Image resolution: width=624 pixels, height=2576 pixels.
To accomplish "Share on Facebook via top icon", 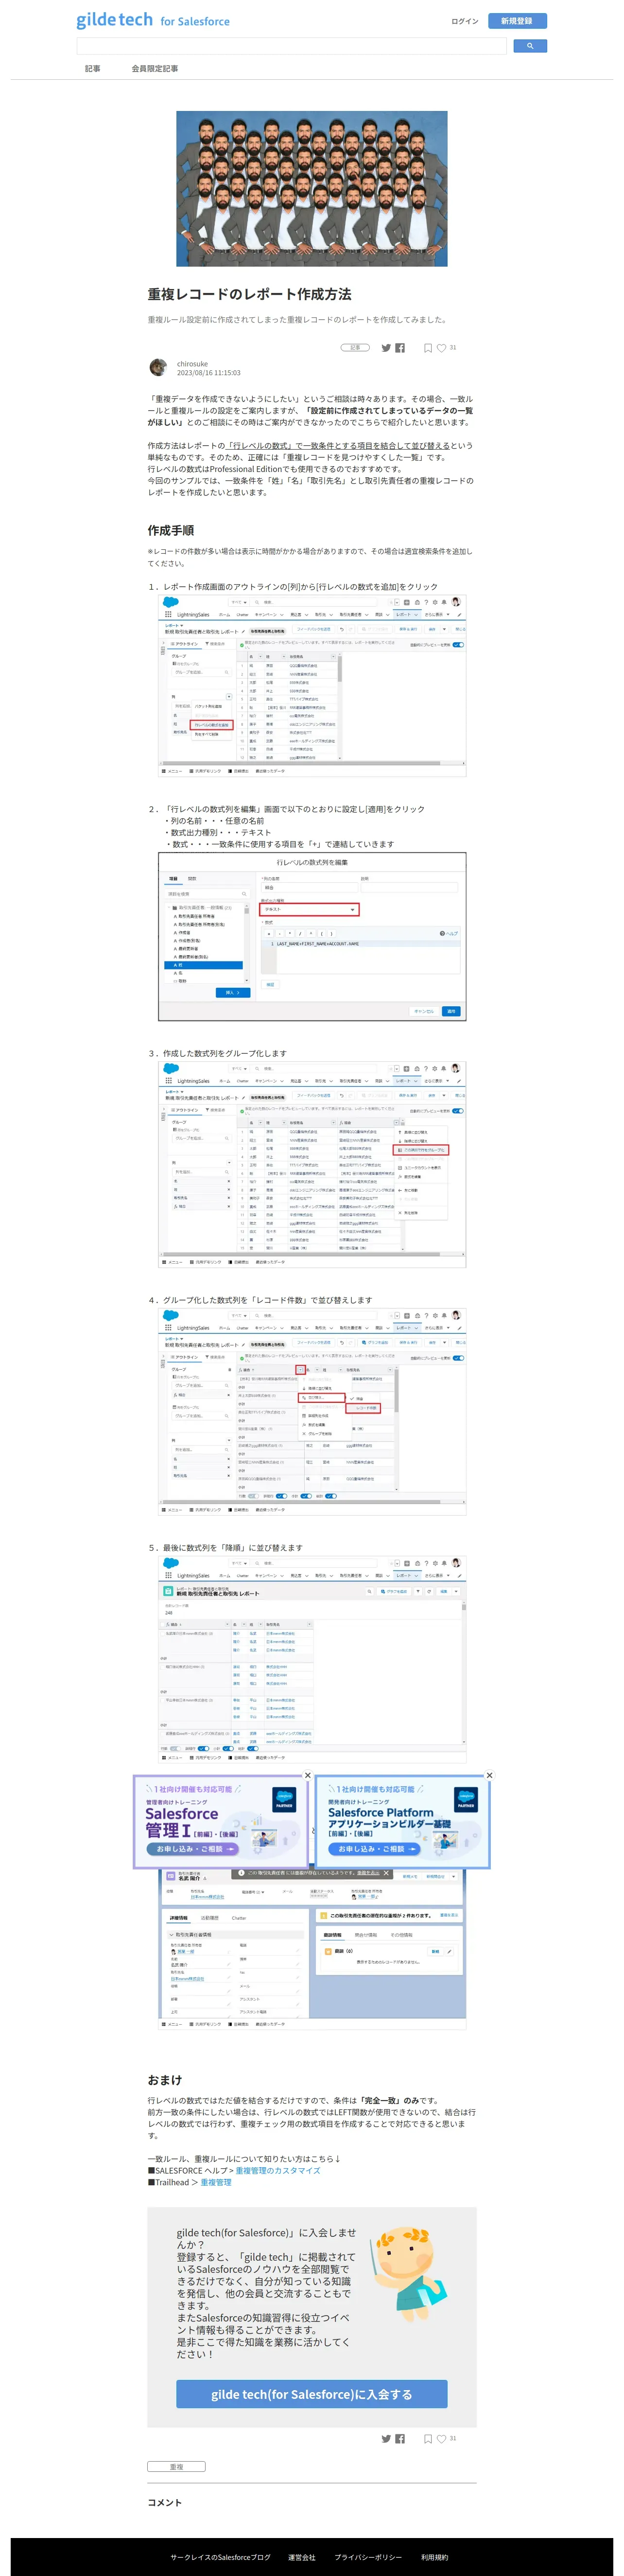I will click(400, 348).
